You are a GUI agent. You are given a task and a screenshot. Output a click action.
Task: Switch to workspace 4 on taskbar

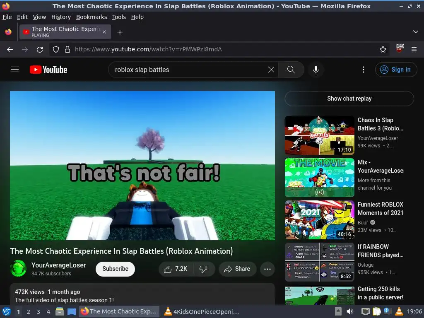point(48,312)
